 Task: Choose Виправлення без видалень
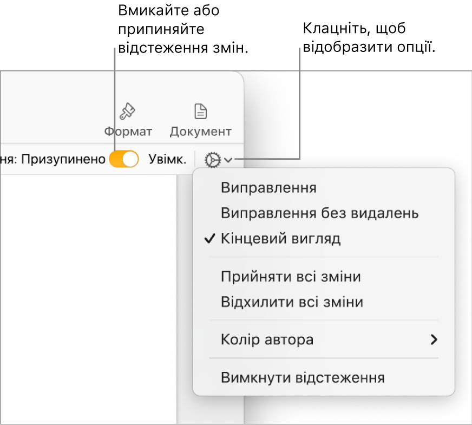324,213
